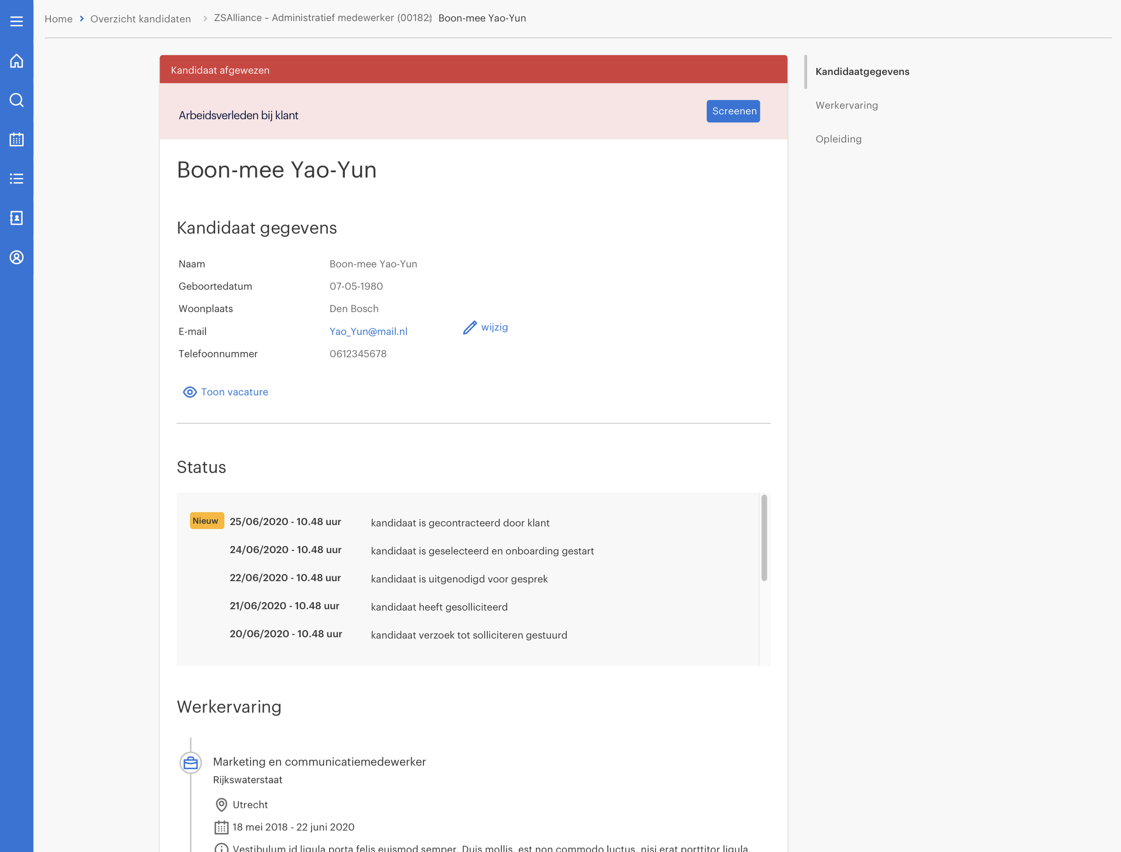The width and height of the screenshot is (1121, 852).
Task: Click the pencil icon next to wijzig
Action: (x=469, y=328)
